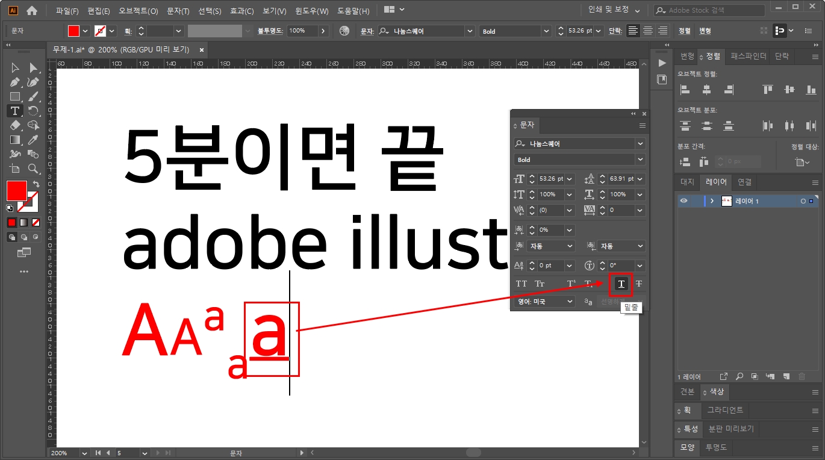Toggle All Caps (TT) button

point(521,284)
